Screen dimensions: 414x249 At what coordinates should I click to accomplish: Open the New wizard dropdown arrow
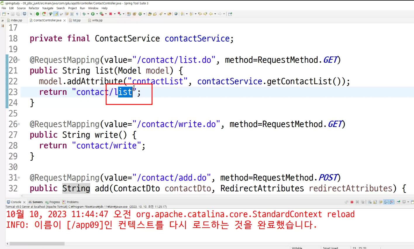tap(8, 14)
